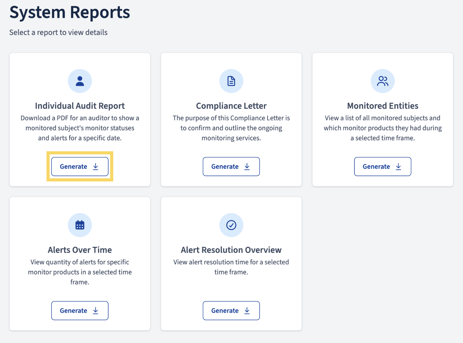Click the 'purpose of this Compliance Letter' description
The image size is (463, 343).
click(x=231, y=128)
